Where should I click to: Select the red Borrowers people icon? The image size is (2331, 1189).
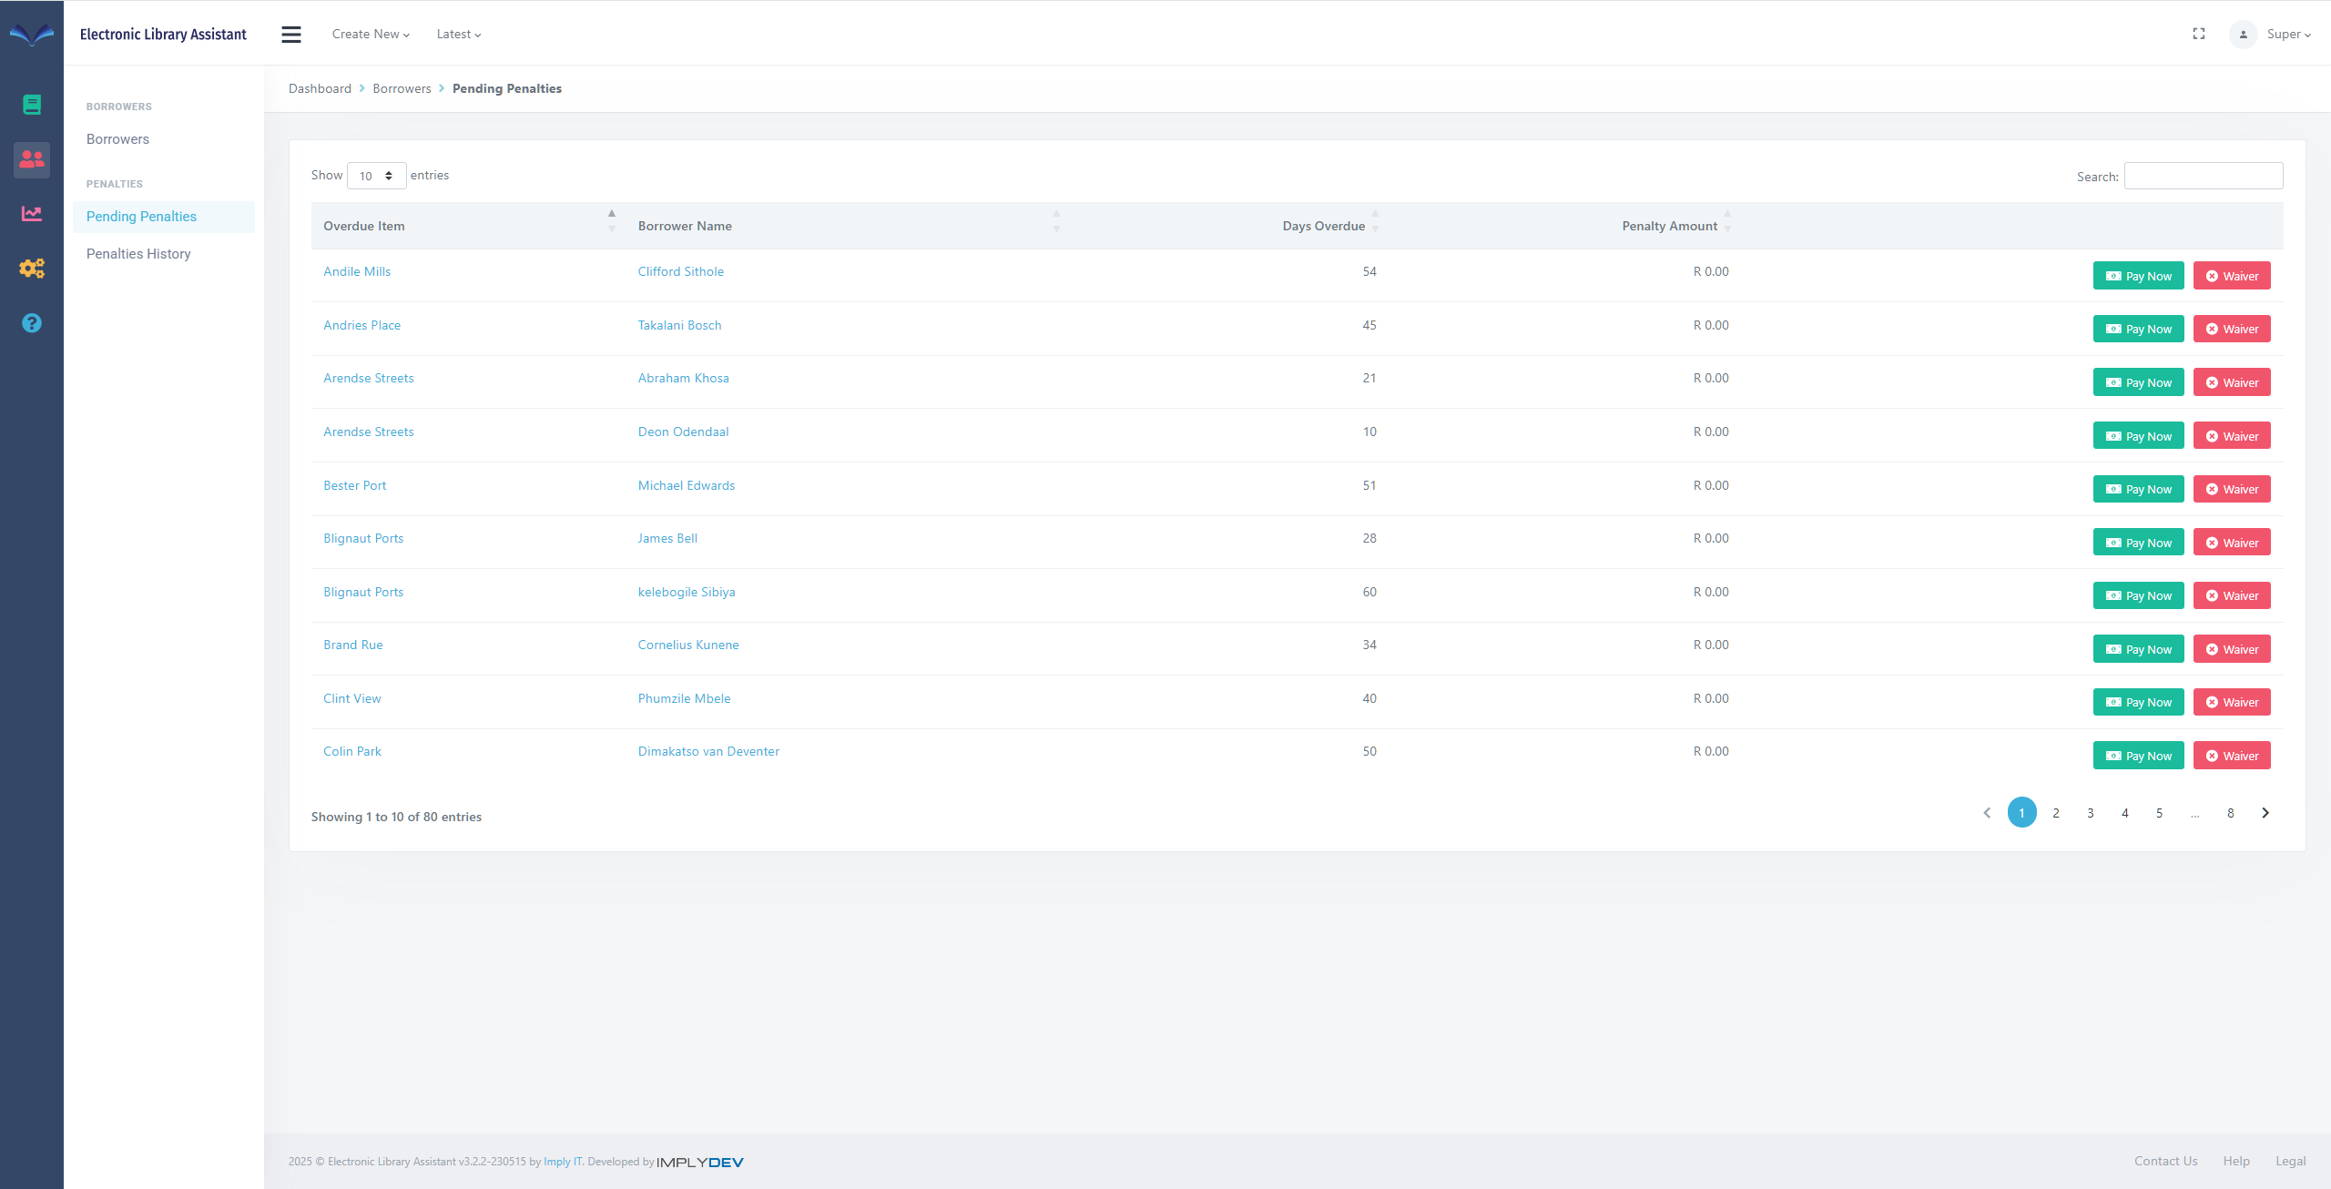(x=32, y=159)
